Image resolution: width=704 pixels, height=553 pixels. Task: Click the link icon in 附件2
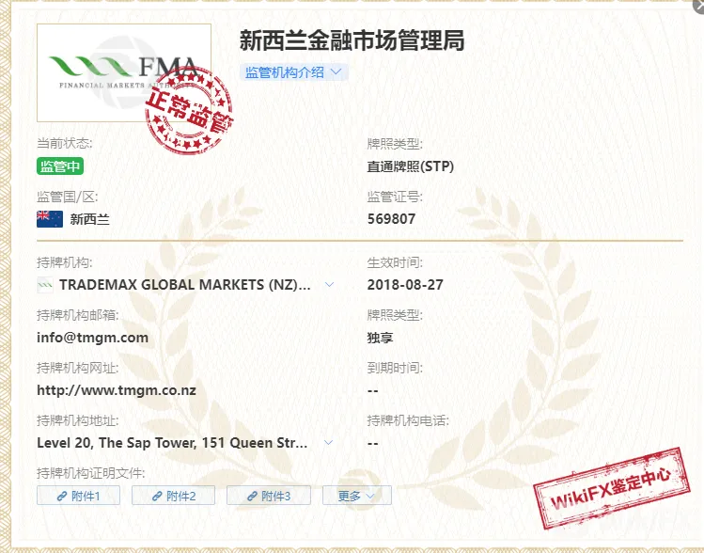(x=157, y=497)
